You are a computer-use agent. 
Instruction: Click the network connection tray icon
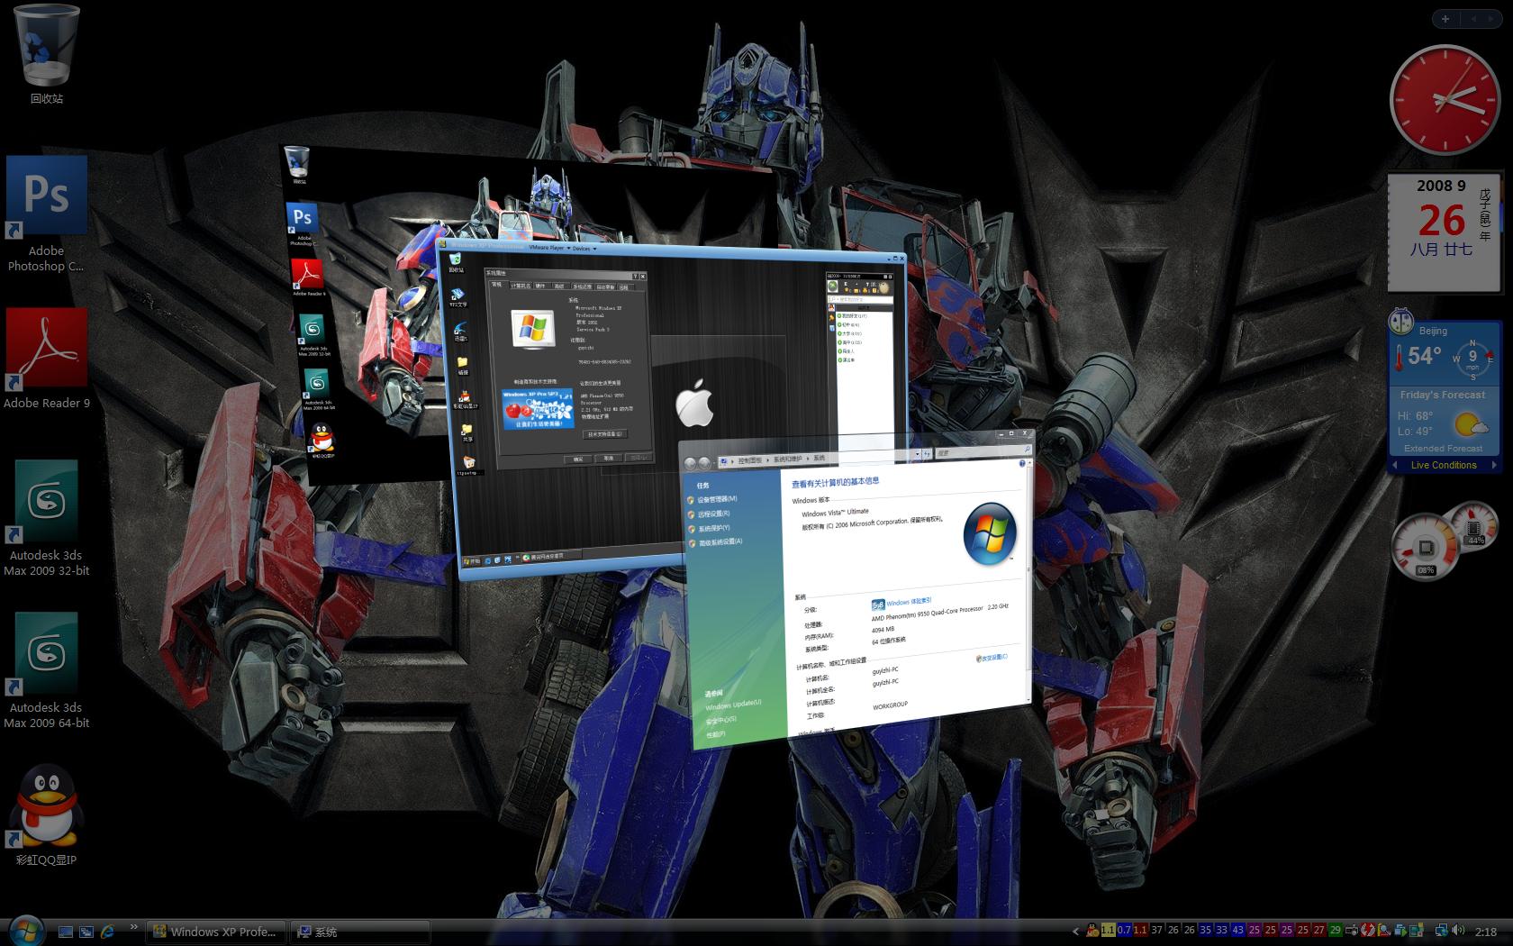(1442, 931)
